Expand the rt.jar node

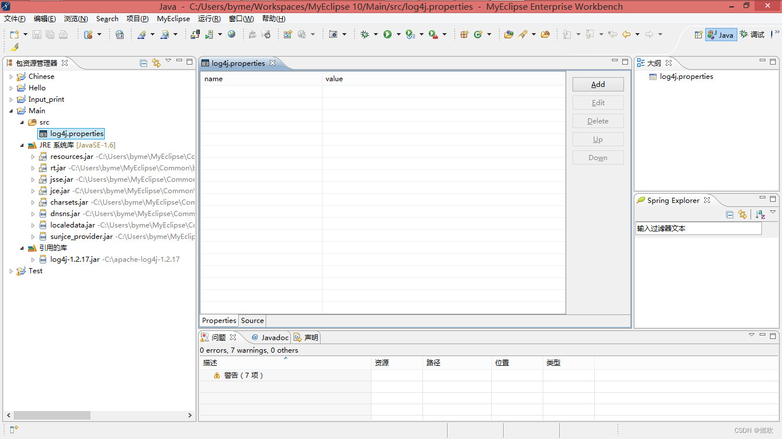point(33,167)
